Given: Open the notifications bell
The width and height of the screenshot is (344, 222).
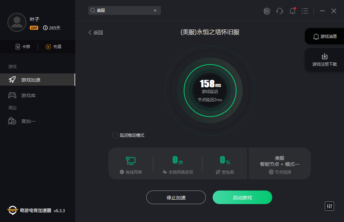Looking at the screenshot, I should [x=293, y=11].
